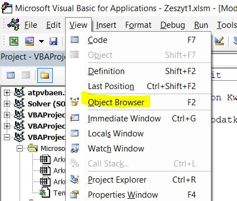Viewport: 237px width, 201px height.
Task: Click the View Microsoft Excel toolbar icon
Action: pos(14,41)
